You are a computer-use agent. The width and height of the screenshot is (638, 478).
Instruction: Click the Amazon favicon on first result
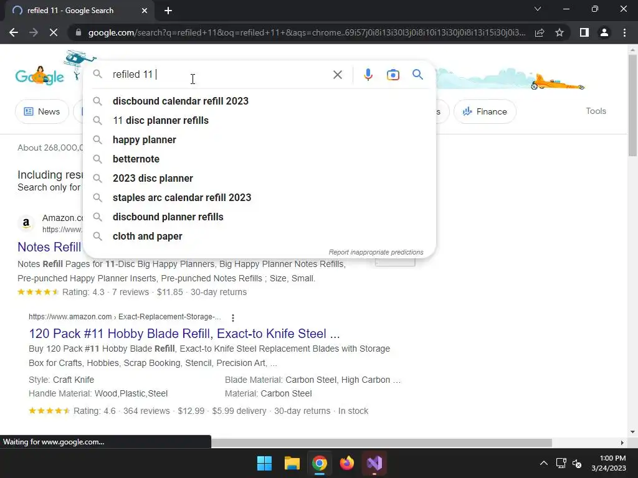pyautogui.click(x=26, y=223)
